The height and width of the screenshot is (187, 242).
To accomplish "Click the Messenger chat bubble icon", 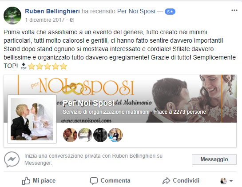I will (x=12, y=159).
